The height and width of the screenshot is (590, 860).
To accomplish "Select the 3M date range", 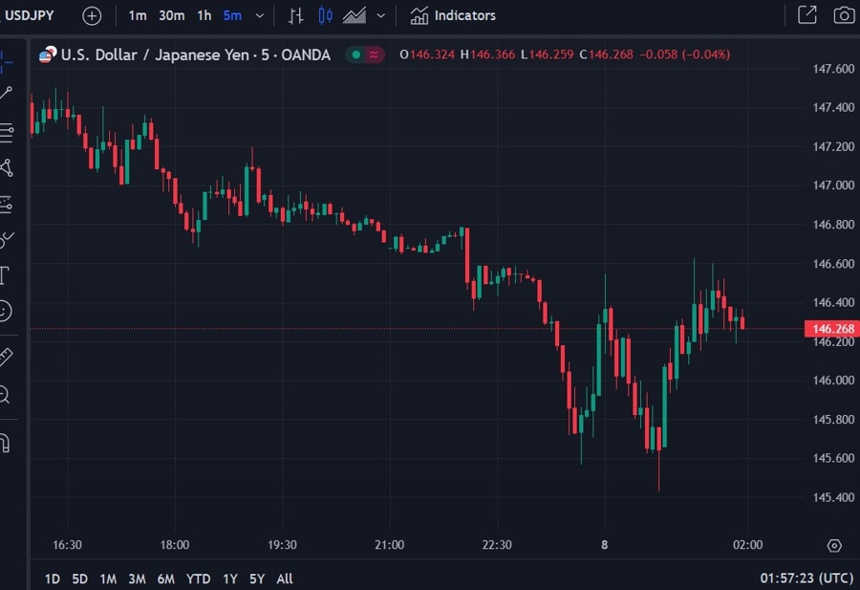I will [x=137, y=579].
